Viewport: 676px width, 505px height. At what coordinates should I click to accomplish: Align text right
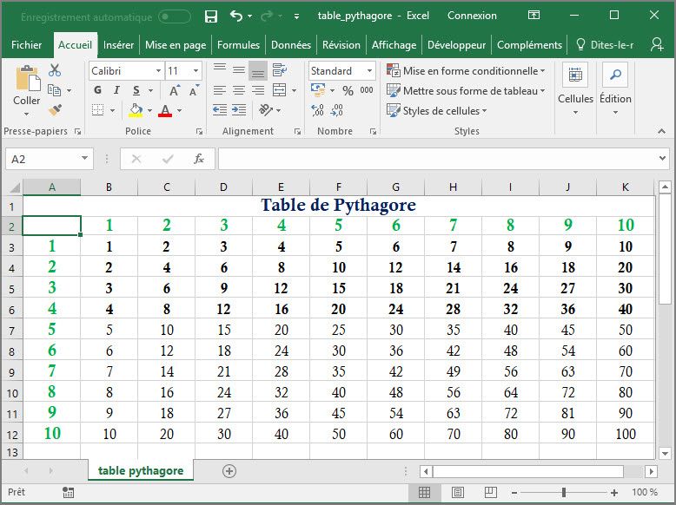pos(258,90)
